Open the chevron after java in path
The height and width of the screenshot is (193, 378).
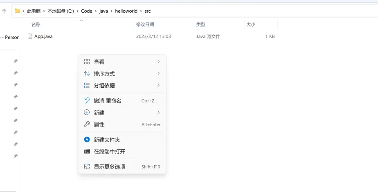click(111, 11)
